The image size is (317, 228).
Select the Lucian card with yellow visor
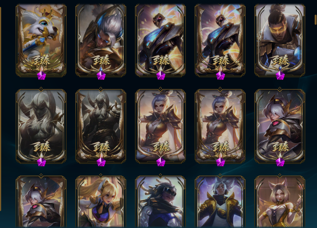(280, 40)
